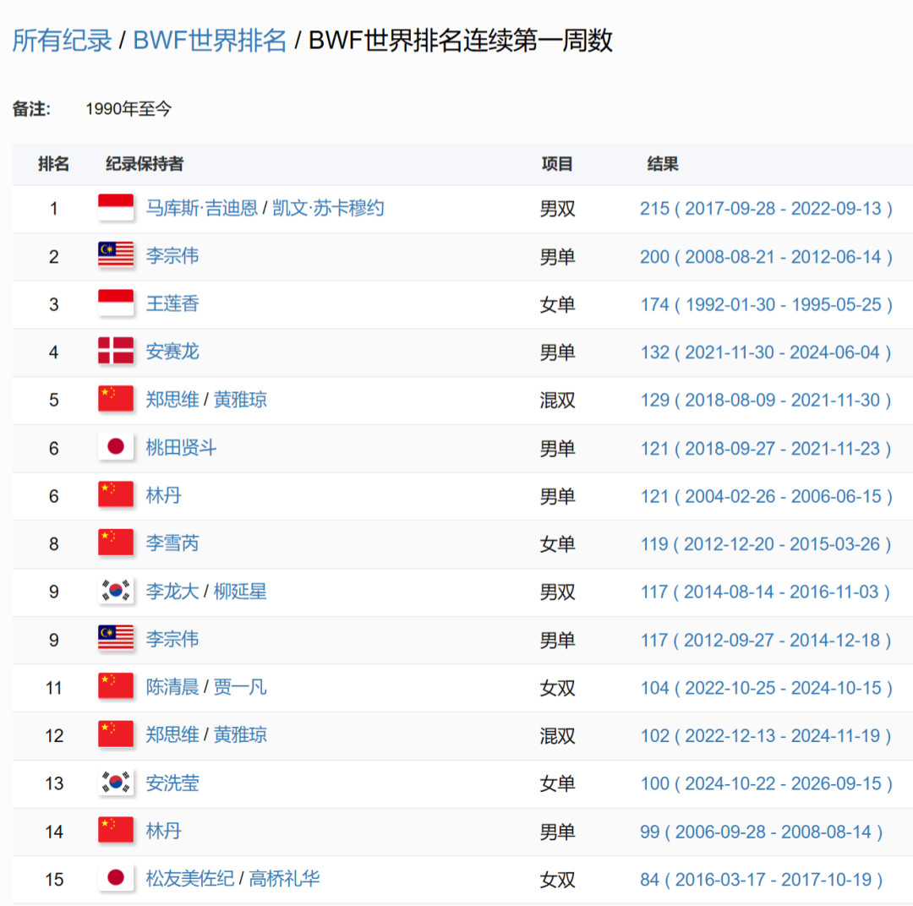Open result 174 (1992-01-30 - 1995-05-25)
The height and width of the screenshot is (906, 913).
766,304
